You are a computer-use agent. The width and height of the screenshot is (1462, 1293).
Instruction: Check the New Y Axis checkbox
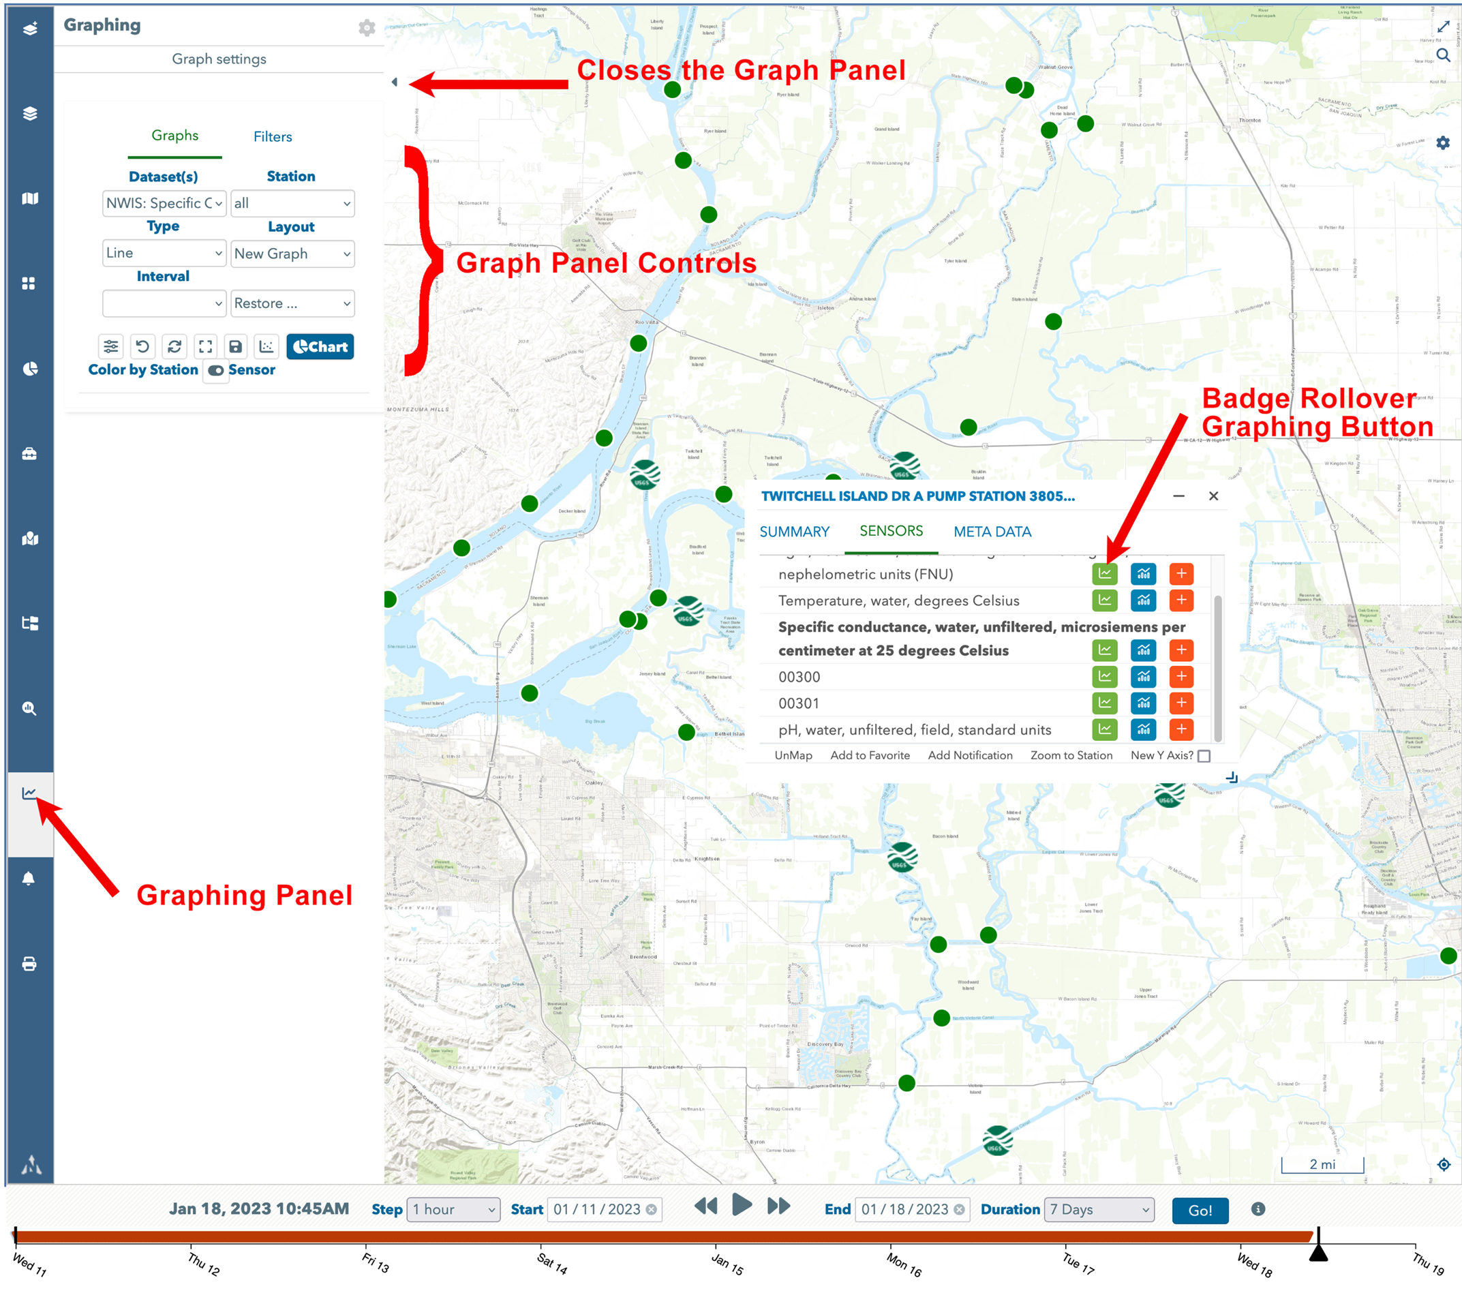[1204, 756]
